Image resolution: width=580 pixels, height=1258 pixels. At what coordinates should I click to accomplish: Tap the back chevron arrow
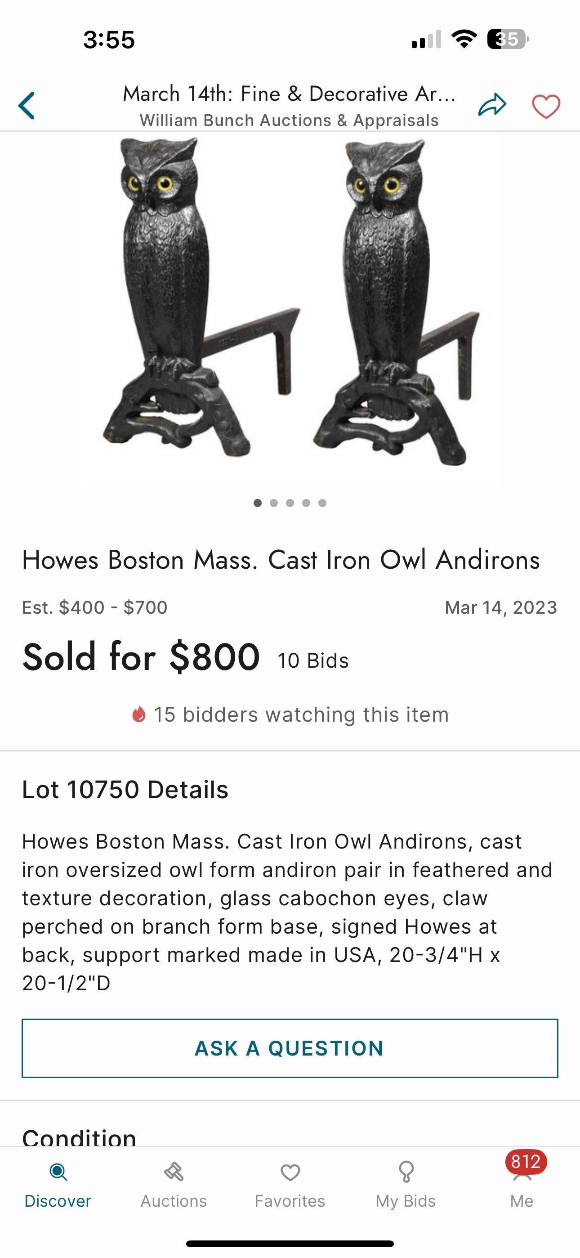pyautogui.click(x=27, y=105)
